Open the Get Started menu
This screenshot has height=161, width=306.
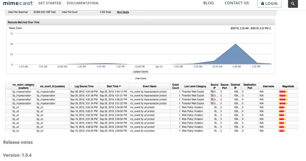pos(50,3)
